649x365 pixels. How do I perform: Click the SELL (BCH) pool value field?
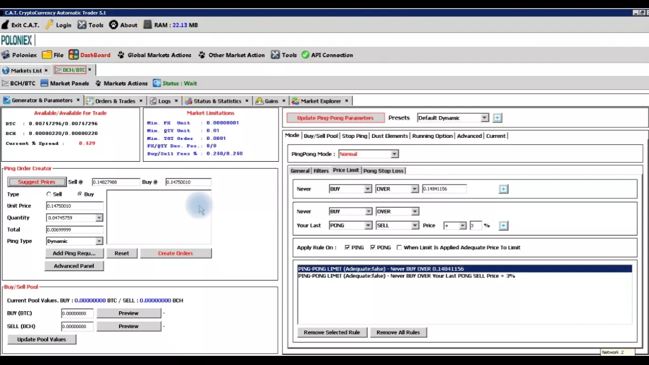(77, 326)
